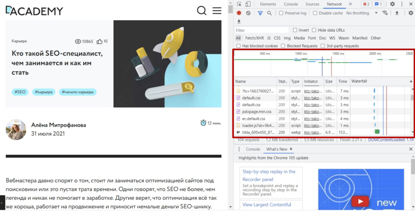Click the Academy logo
The image size is (415, 211).
(34, 11)
